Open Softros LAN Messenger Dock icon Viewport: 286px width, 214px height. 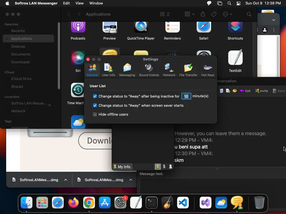tap(237, 203)
